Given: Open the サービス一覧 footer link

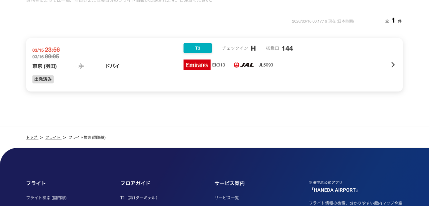Looking at the screenshot, I should coord(227,198).
